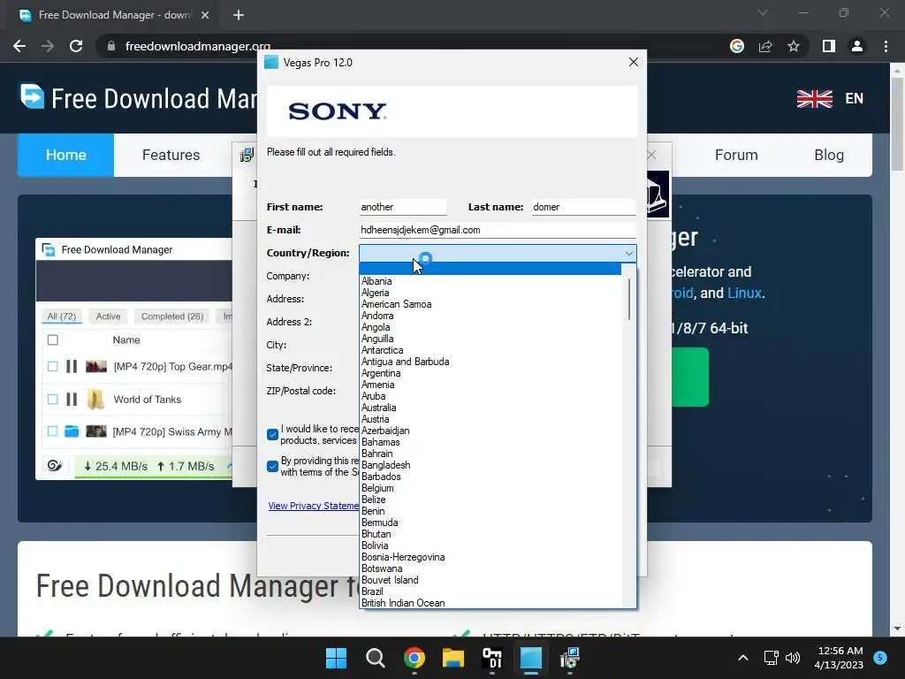Collapse the Country/Region dropdown arrow
905x679 pixels.
[x=628, y=253]
